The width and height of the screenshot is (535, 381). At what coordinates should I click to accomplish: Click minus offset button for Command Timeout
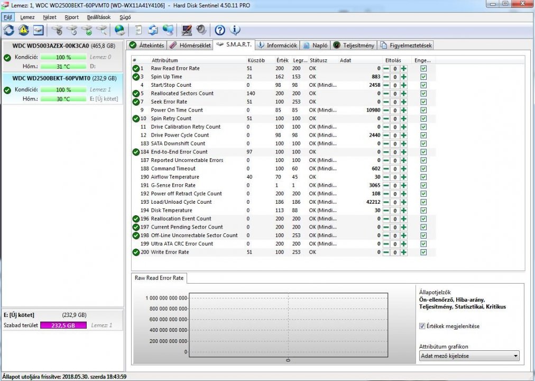coord(386,169)
